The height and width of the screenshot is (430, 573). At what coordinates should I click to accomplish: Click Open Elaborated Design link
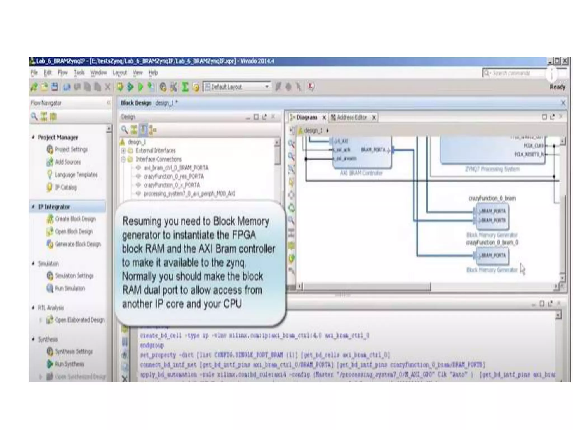79,320
